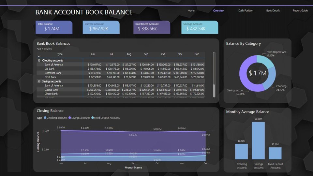Image resolution: width=313 pixels, height=176 pixels.
Task: Click the $ 0.43M data label for Dec
Action: [206, 149]
